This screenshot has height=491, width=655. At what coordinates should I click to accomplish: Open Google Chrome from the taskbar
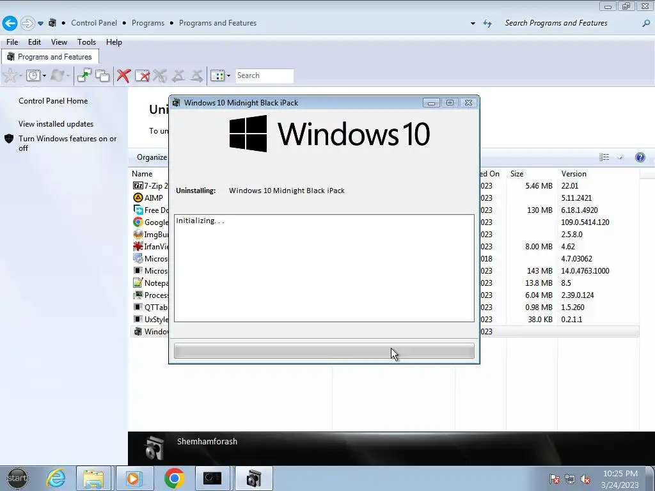pos(174,478)
